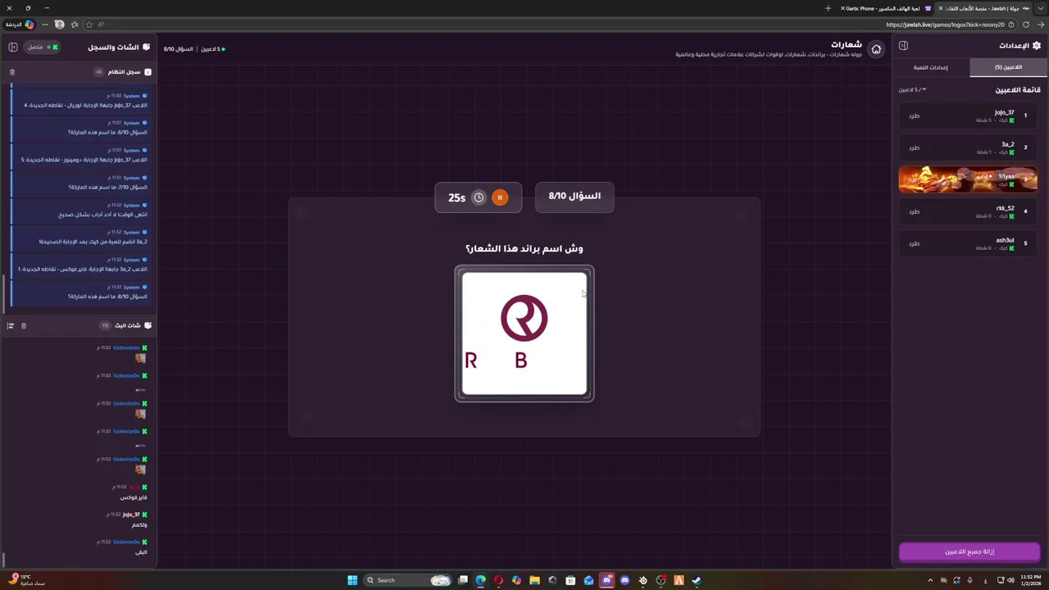The height and width of the screenshot is (590, 1049).
Task: Open a new browser tab with plus
Action: [828, 8]
